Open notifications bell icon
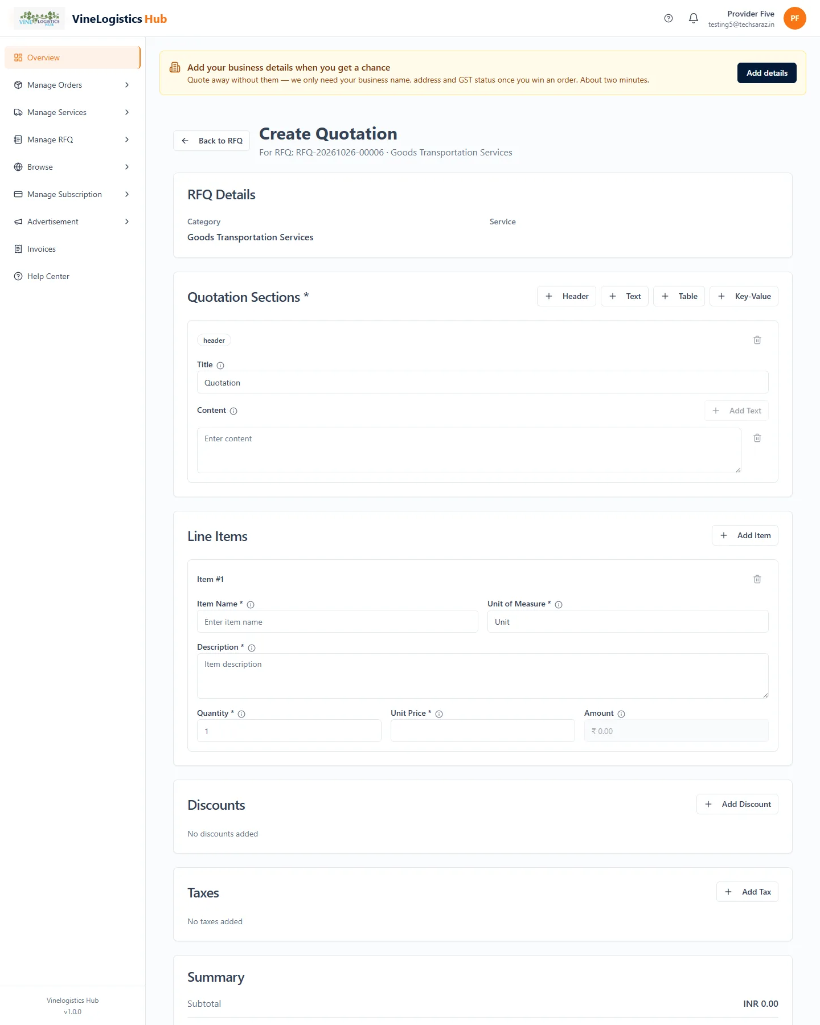 point(694,18)
